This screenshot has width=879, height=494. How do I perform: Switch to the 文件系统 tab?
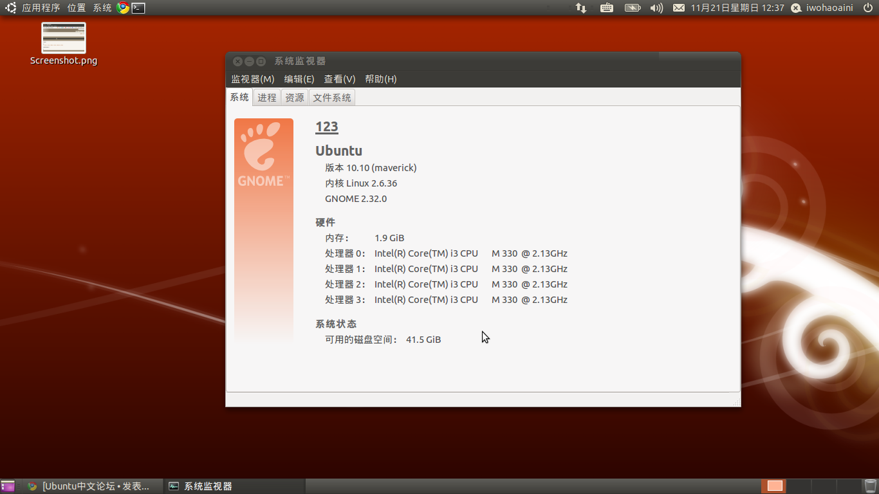click(332, 98)
